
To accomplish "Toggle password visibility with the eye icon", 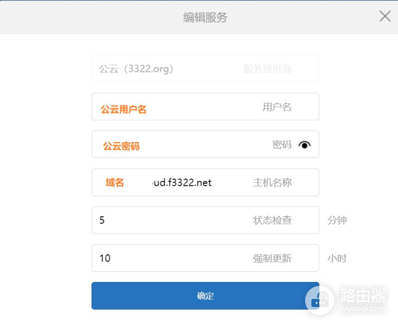I will coord(304,145).
